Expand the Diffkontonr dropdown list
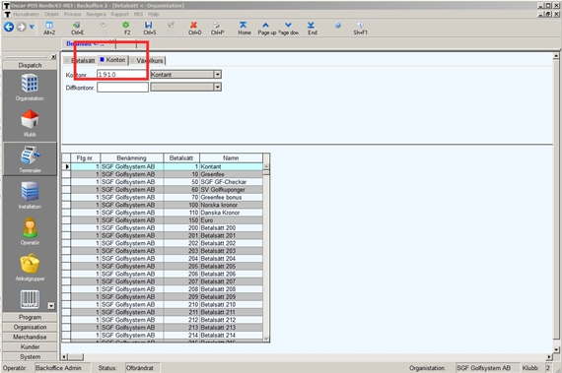Image resolution: width=562 pixels, height=373 pixels. [x=217, y=87]
